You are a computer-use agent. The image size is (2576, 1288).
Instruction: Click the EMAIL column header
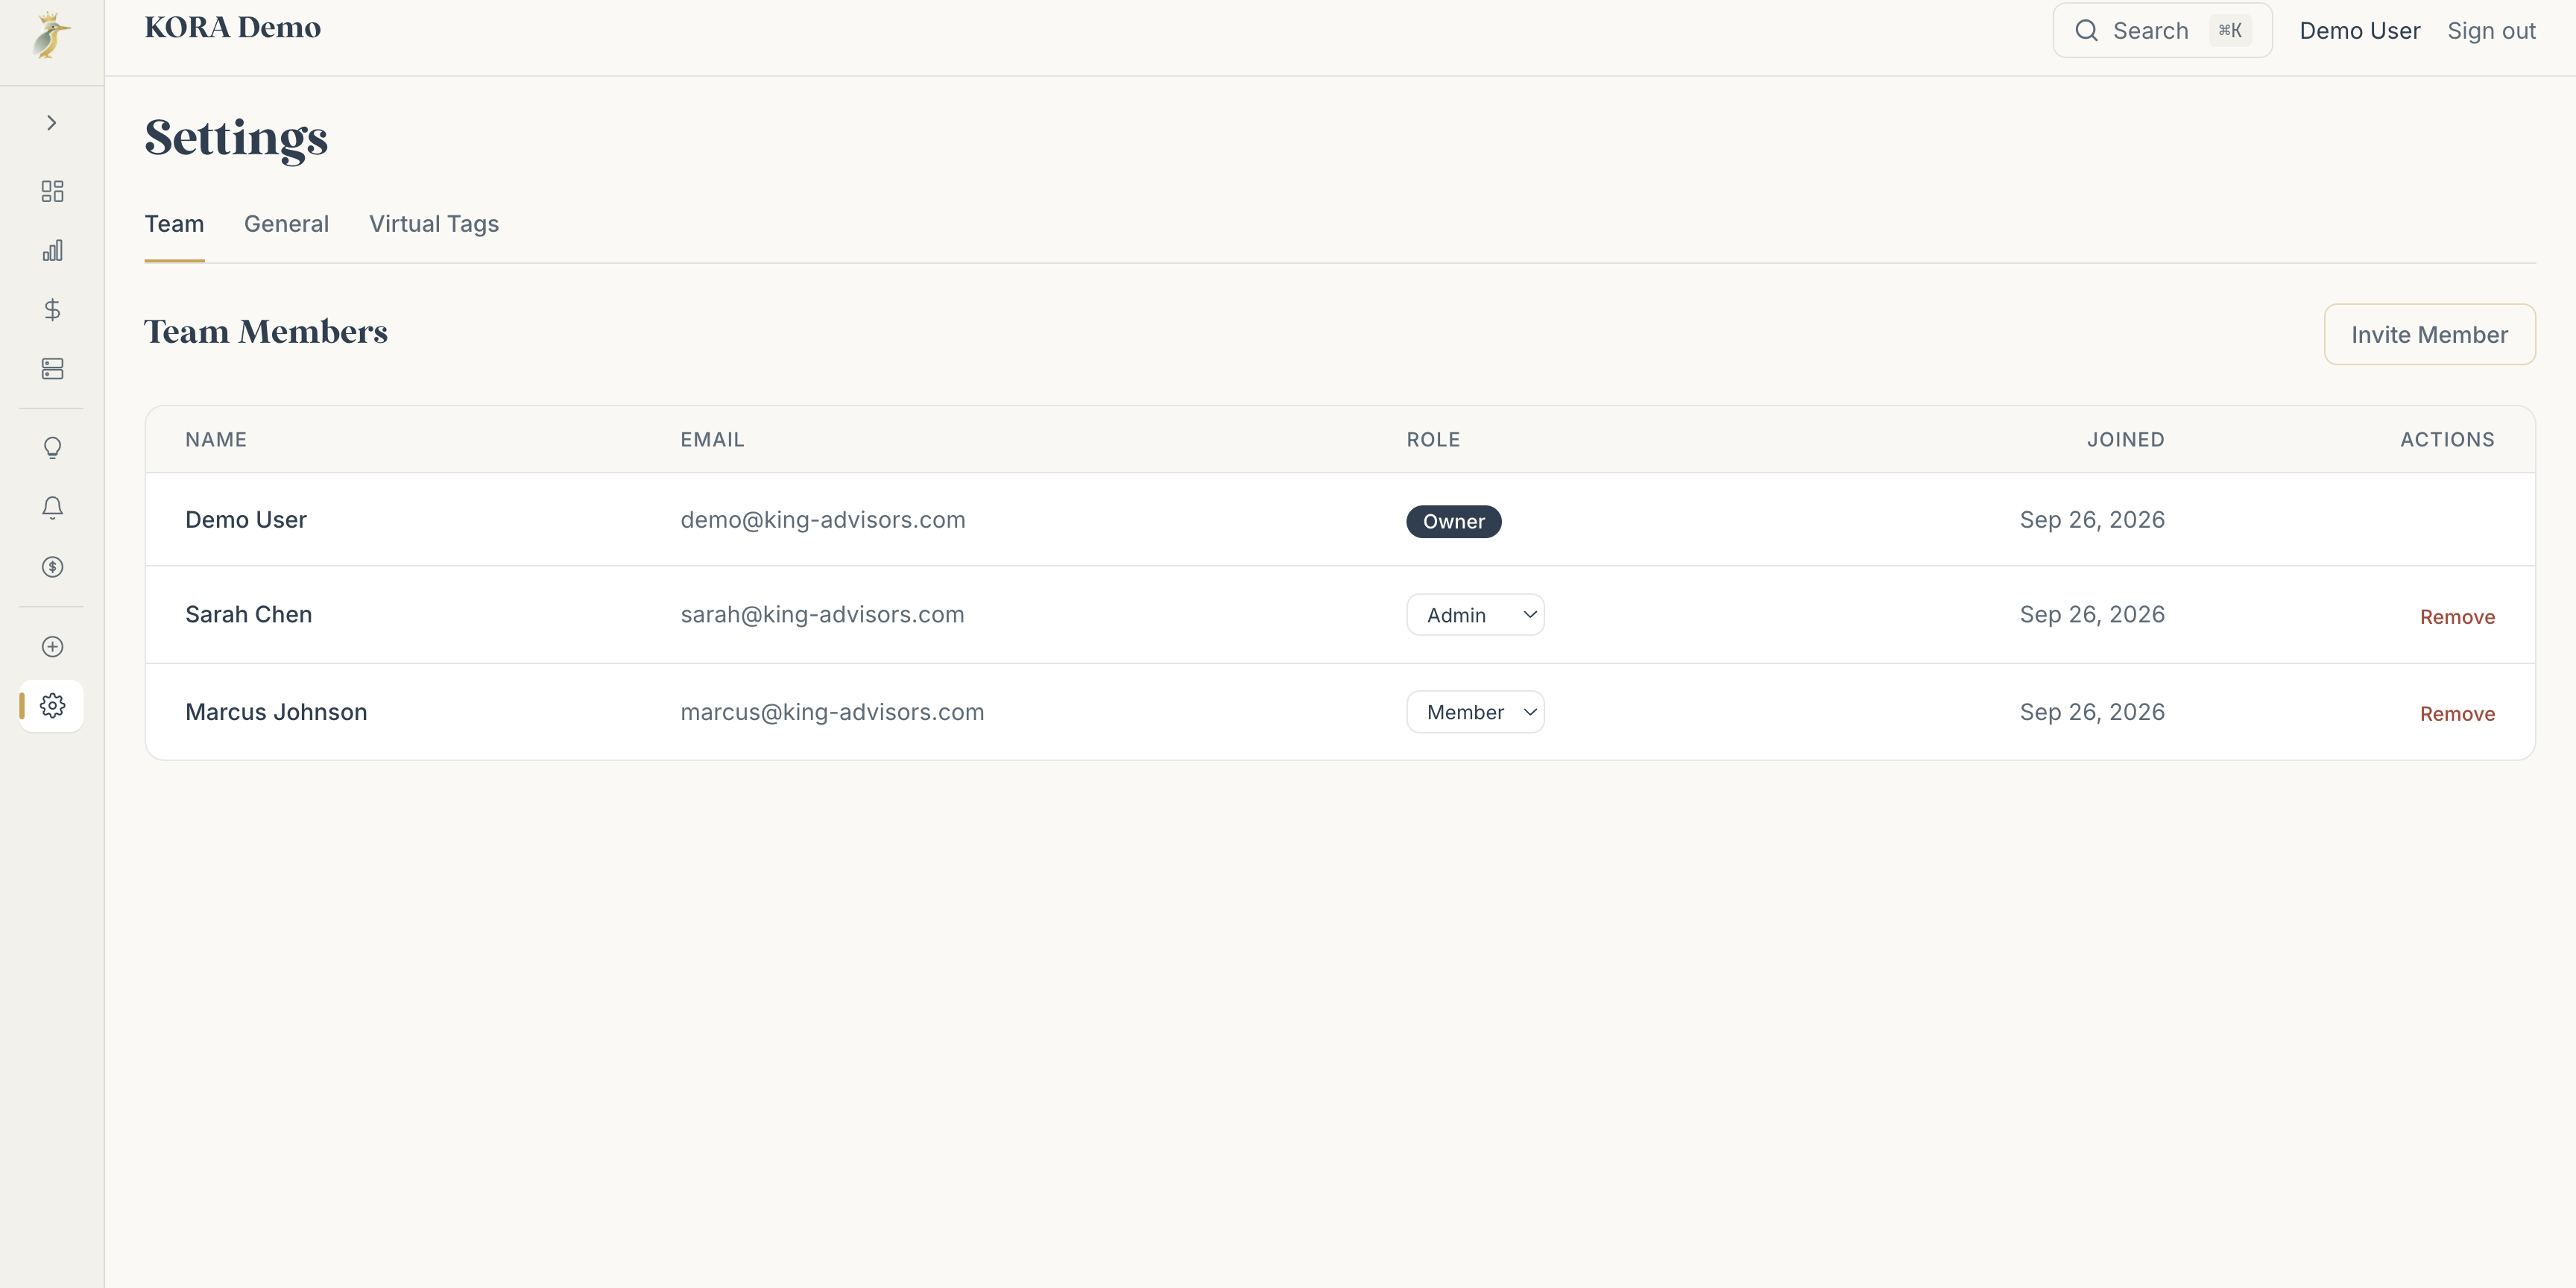click(712, 440)
